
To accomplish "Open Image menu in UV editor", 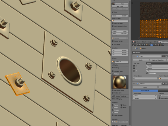I will [x=150, y=42].
